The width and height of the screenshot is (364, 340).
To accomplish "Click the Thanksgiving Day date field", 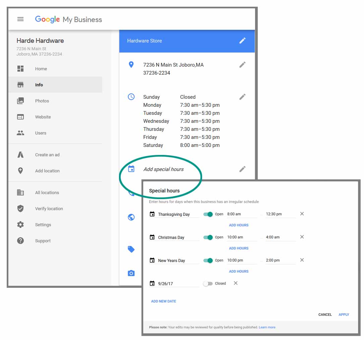I will 174,215.
